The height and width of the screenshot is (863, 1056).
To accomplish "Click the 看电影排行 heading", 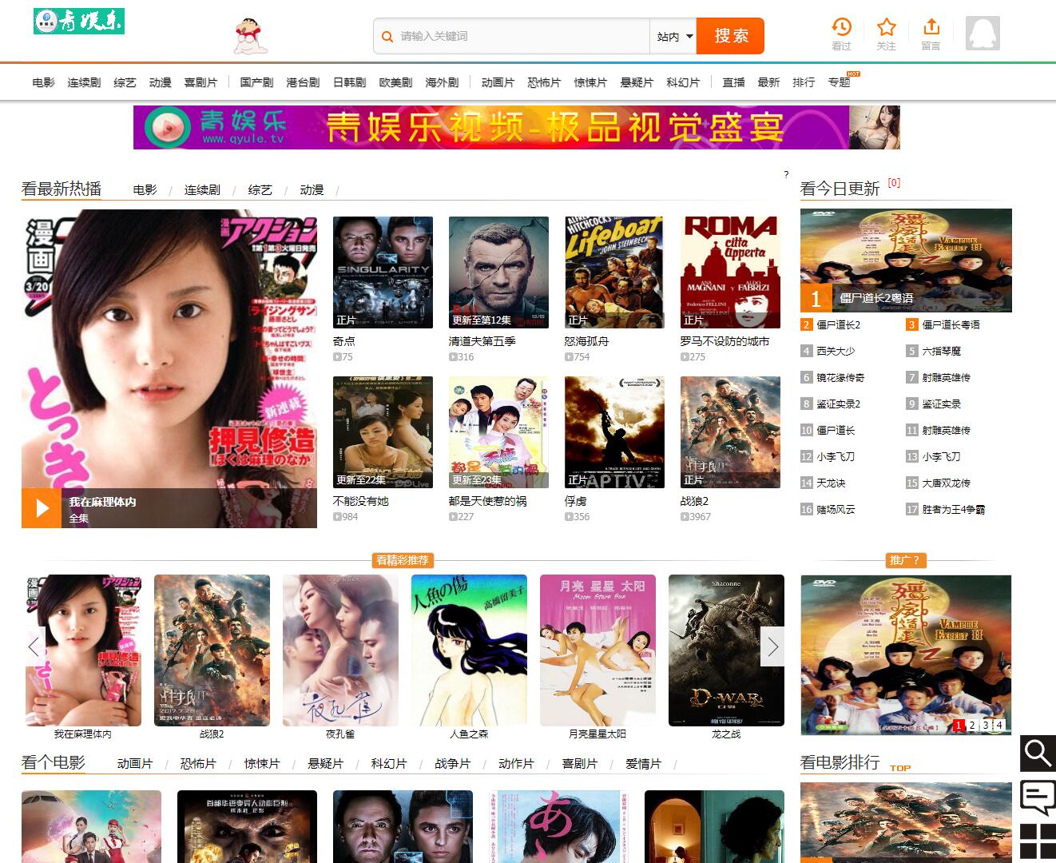I will point(840,762).
